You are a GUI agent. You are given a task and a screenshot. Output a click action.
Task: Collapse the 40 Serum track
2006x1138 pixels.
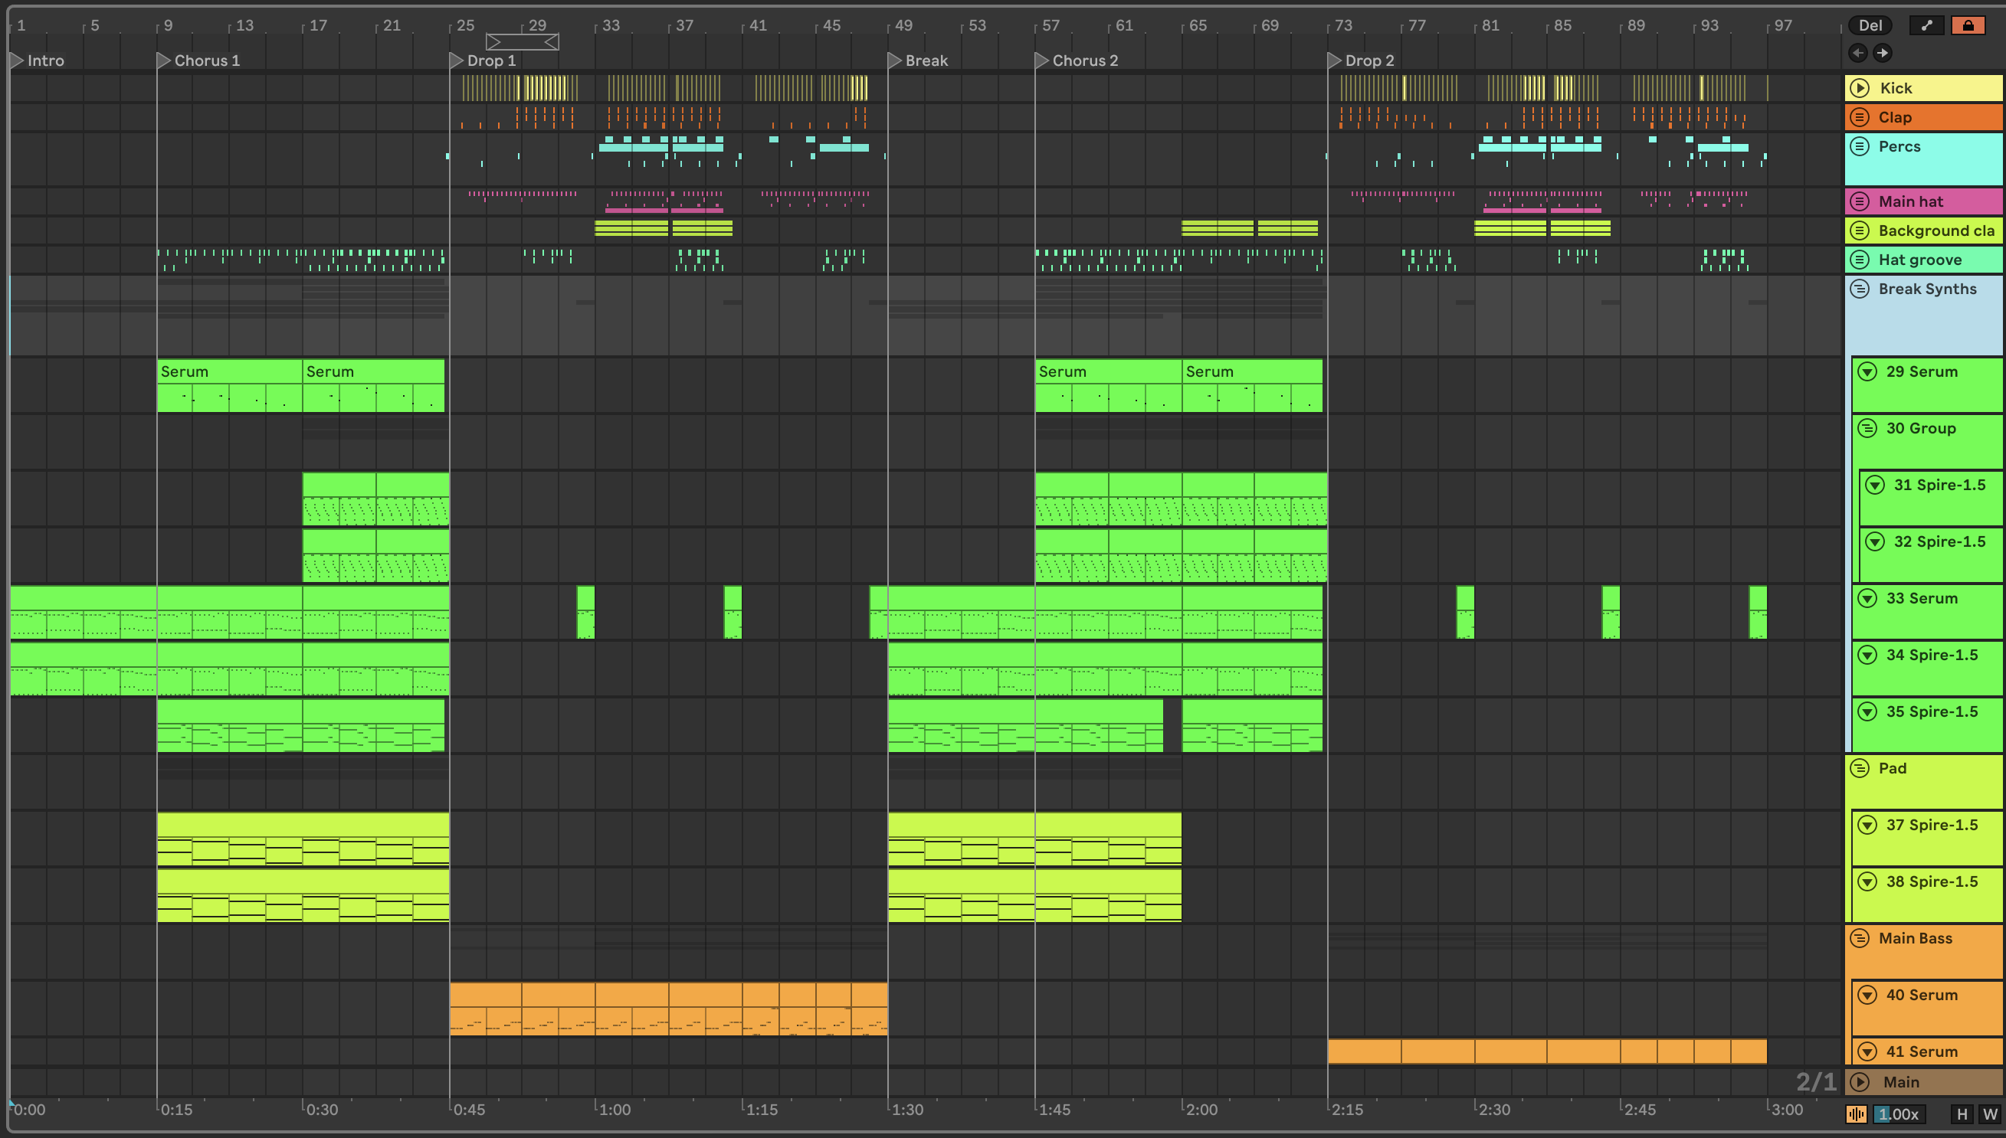pyautogui.click(x=1867, y=995)
